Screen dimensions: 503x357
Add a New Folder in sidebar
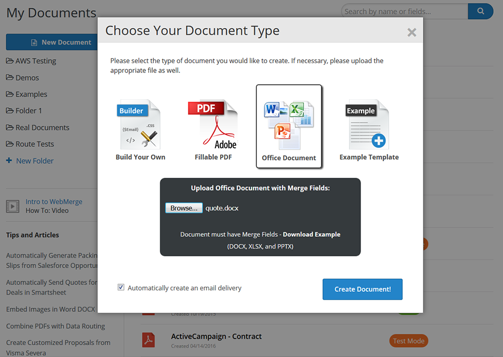click(x=34, y=161)
